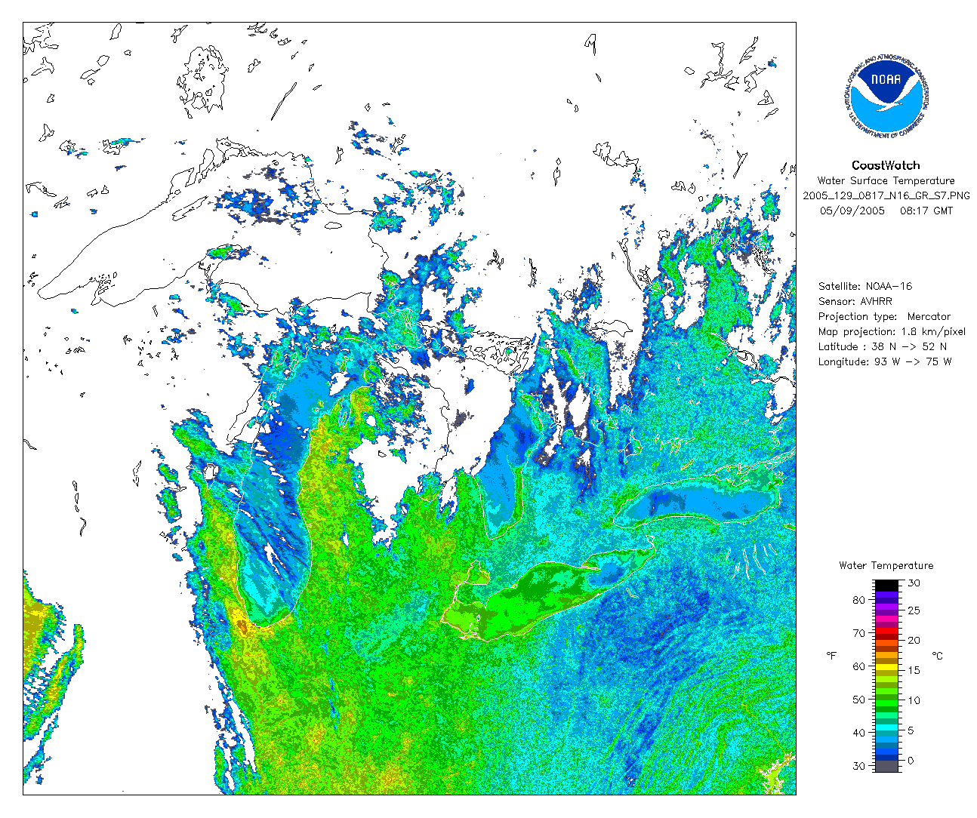Click the "°C" unit label
This screenshot has width=977, height=818.
coord(937,656)
